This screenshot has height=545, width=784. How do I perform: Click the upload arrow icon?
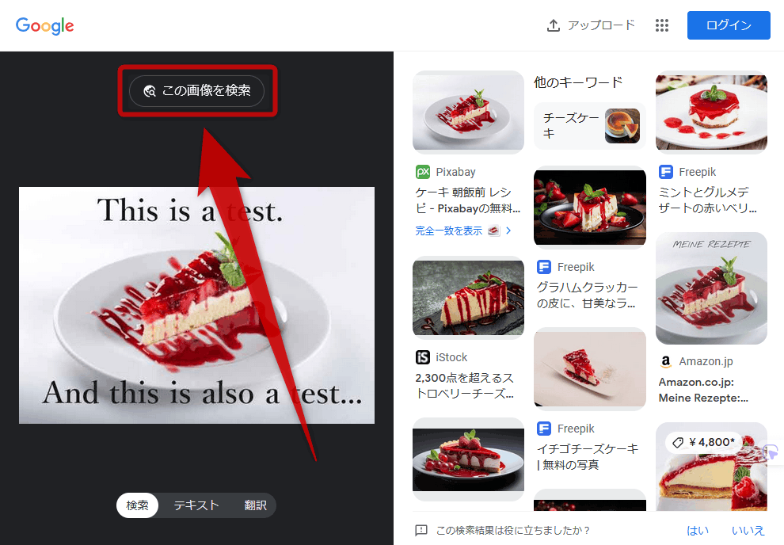553,25
